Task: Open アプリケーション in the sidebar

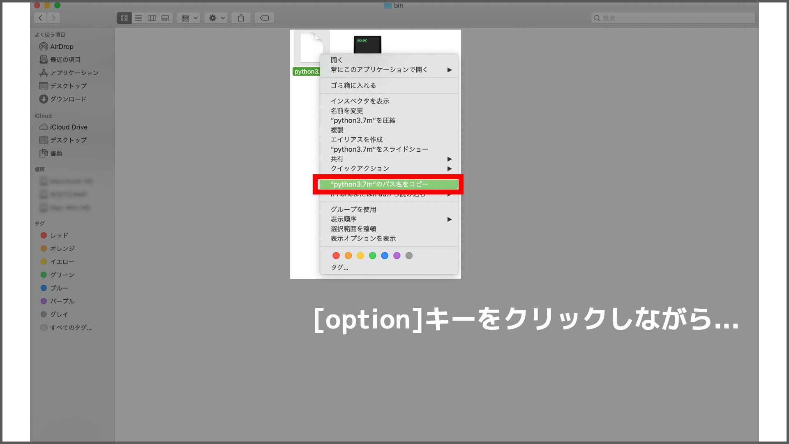Action: pos(69,73)
